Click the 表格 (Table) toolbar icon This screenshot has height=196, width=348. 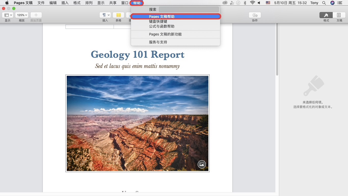tap(118, 15)
